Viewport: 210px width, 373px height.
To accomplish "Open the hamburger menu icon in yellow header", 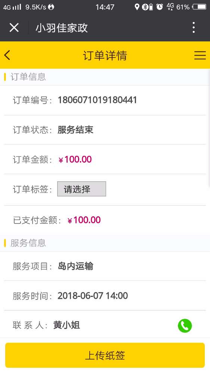I will coord(200,55).
